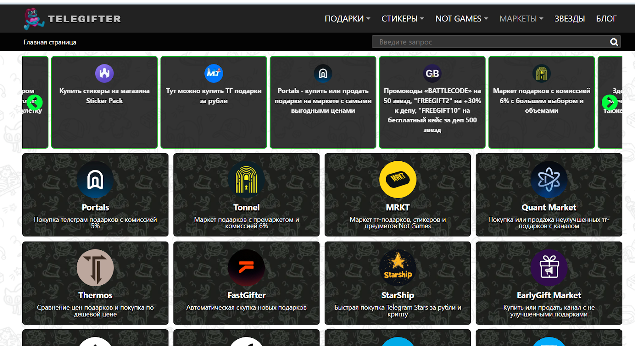
Task: Click the Tonnel arch icon in carousel
Action: point(541,73)
